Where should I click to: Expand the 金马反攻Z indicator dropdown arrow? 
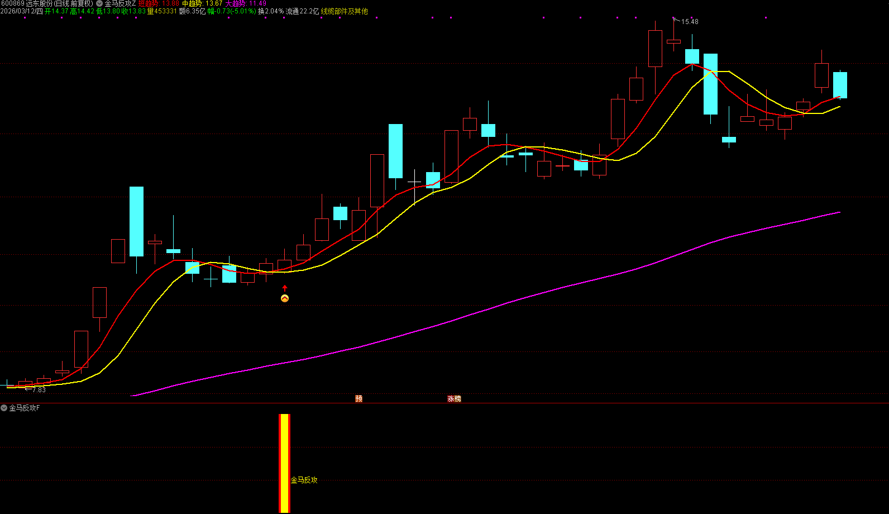pyautogui.click(x=99, y=3)
